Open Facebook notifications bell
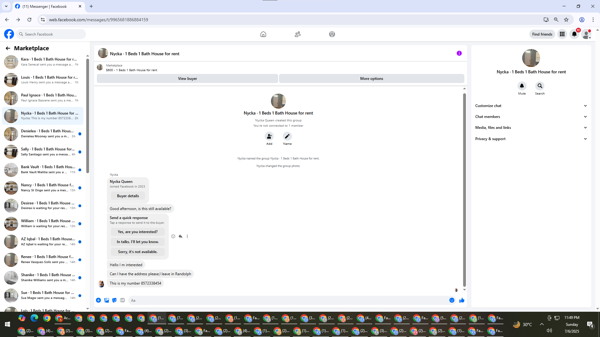 click(574, 34)
